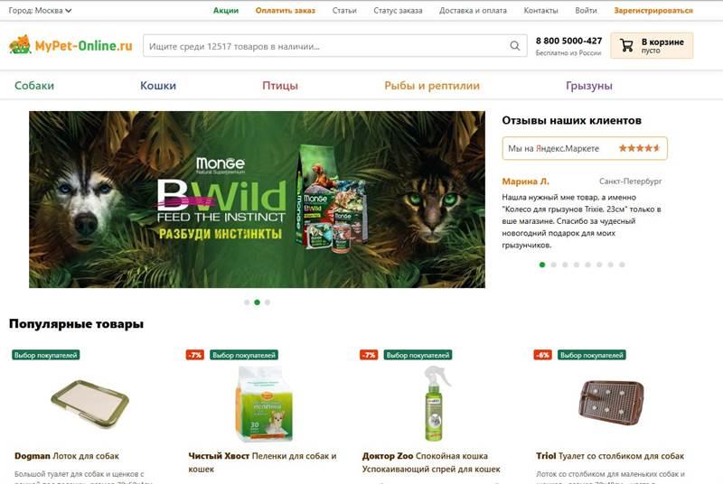Click the product search input field
Image resolution: width=723 pixels, height=484 pixels.
point(327,45)
